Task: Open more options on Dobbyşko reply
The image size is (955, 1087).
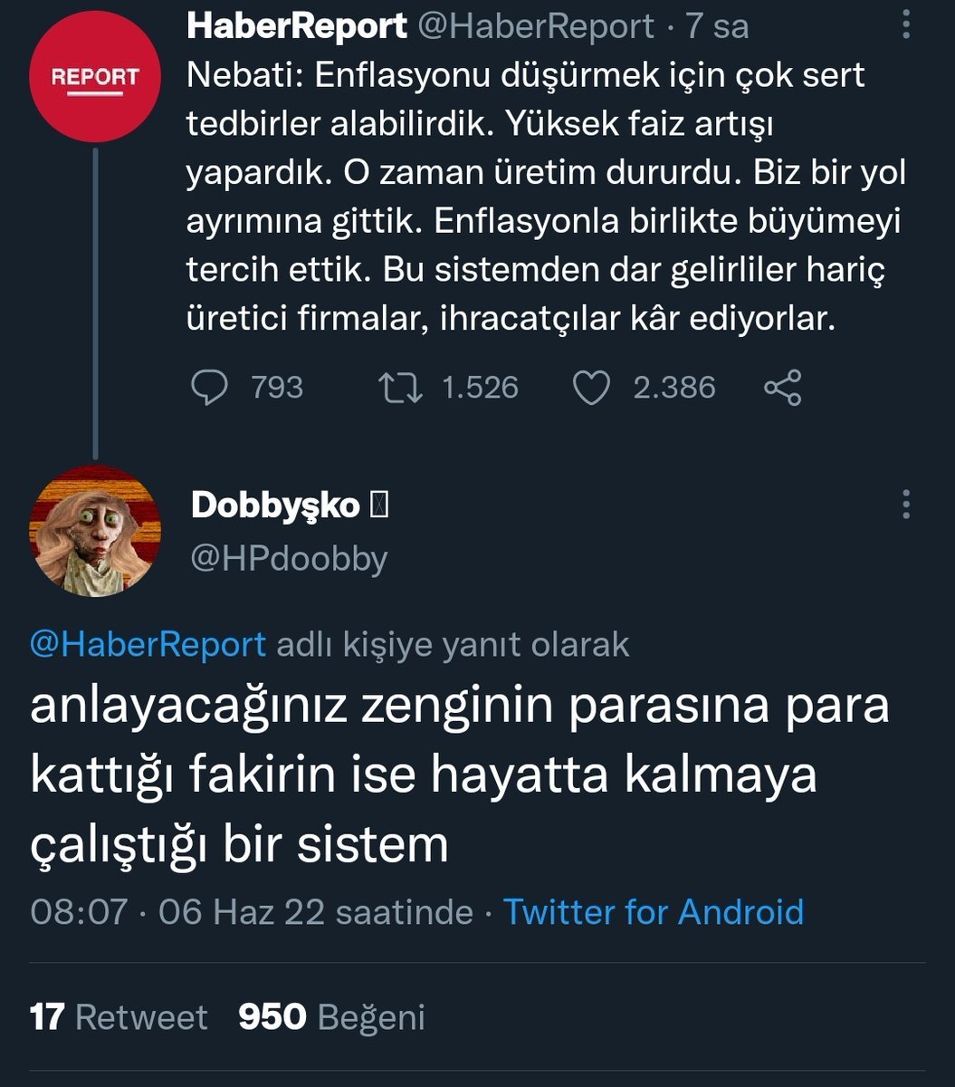Action: click(906, 505)
